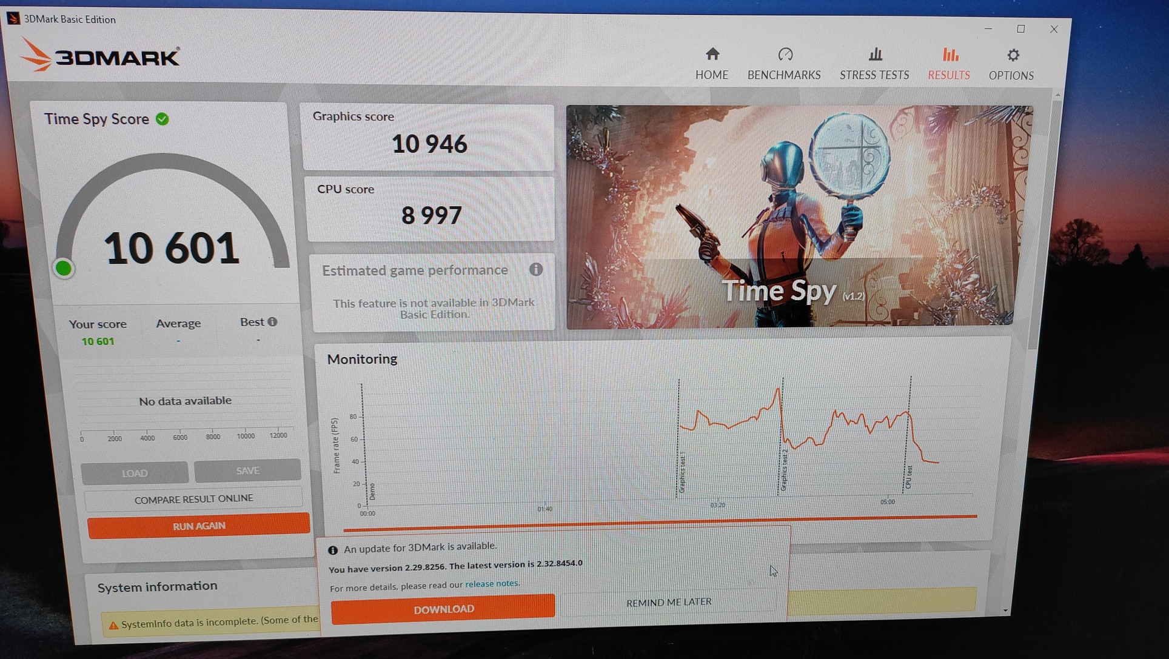Screen dimensions: 1169x659
Task: Click the 3DMark logo
Action: [x=101, y=56]
